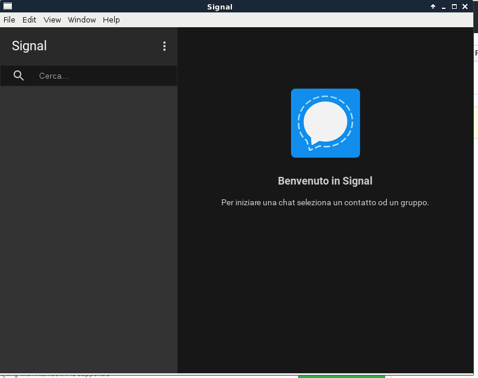Open the View menu
Viewport: 478px width, 378px height.
[52, 20]
